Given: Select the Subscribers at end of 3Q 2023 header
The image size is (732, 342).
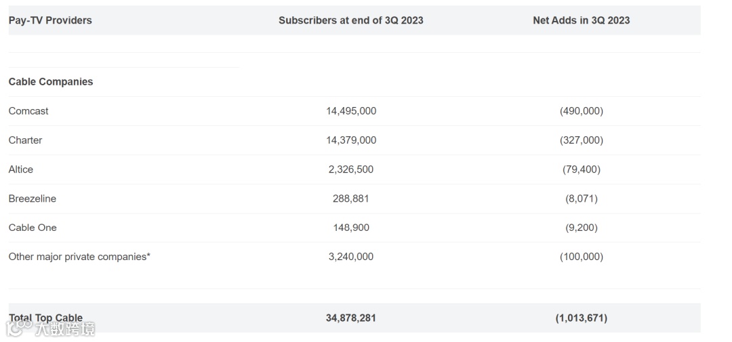Looking at the screenshot, I should tap(350, 20).
